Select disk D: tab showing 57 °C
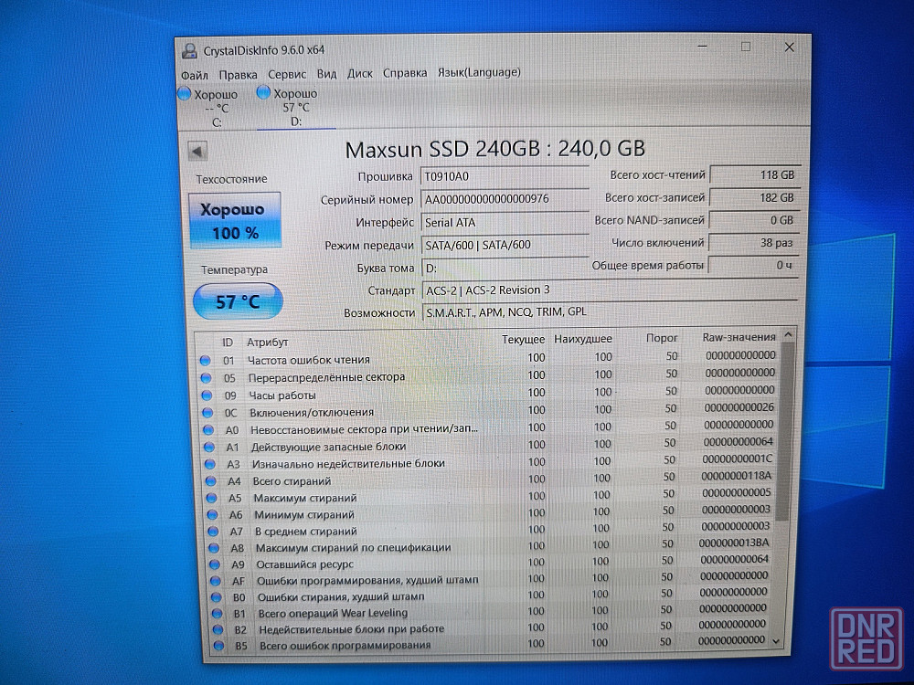 pos(296,107)
